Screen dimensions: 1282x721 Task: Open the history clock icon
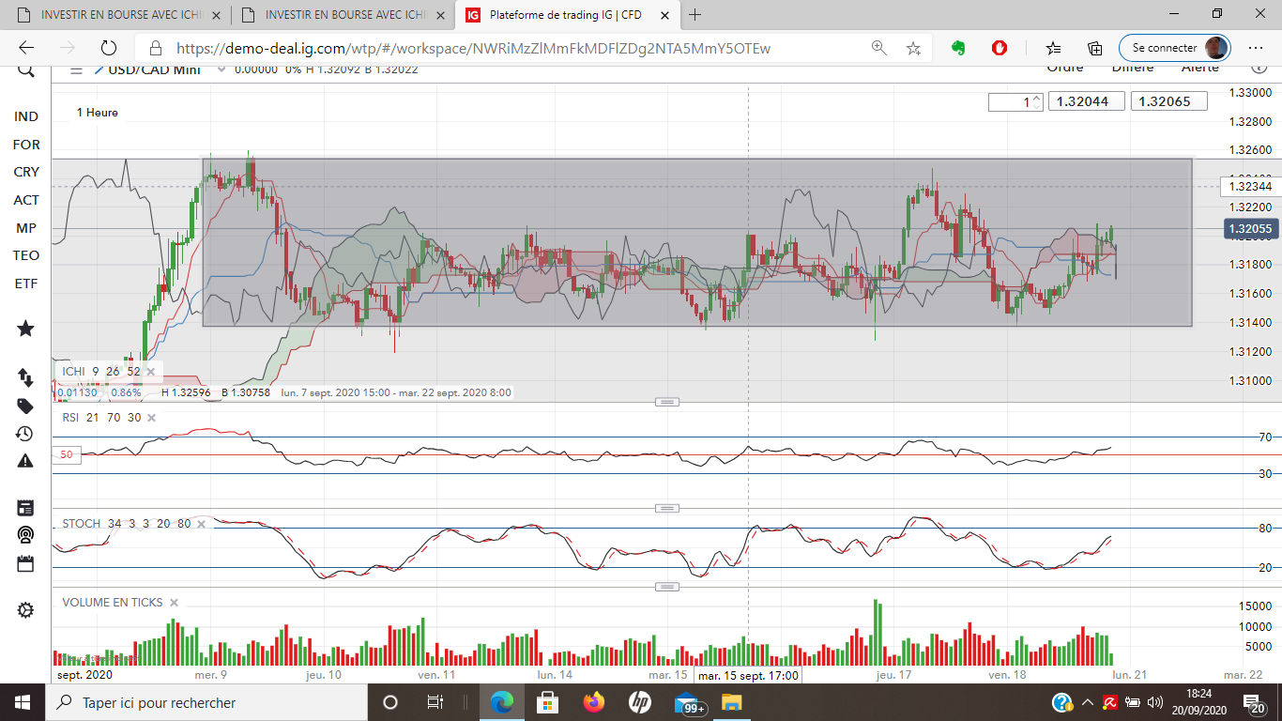(25, 434)
